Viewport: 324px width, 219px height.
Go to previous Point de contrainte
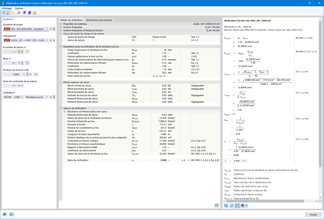pos(19,86)
